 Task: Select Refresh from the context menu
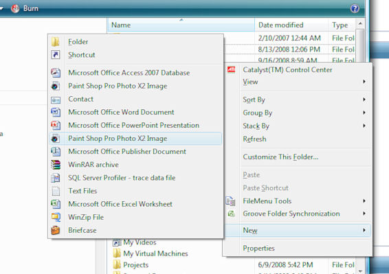click(x=297, y=139)
